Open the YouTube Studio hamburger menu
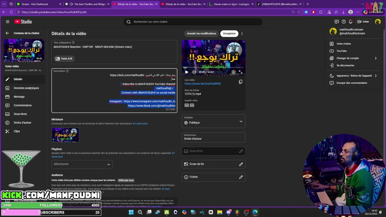 point(8,22)
